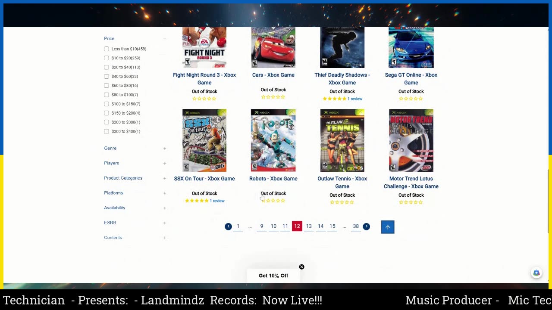Click the page vertical scrollbar thumb
The width and height of the screenshot is (552, 310).
(x=549, y=201)
